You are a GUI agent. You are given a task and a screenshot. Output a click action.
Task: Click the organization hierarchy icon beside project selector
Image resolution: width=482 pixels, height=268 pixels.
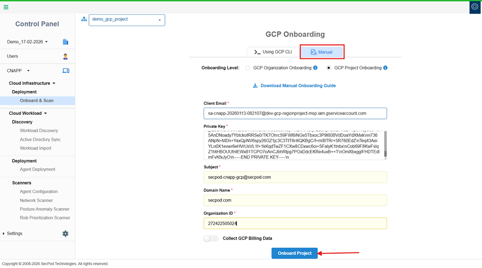[84, 19]
